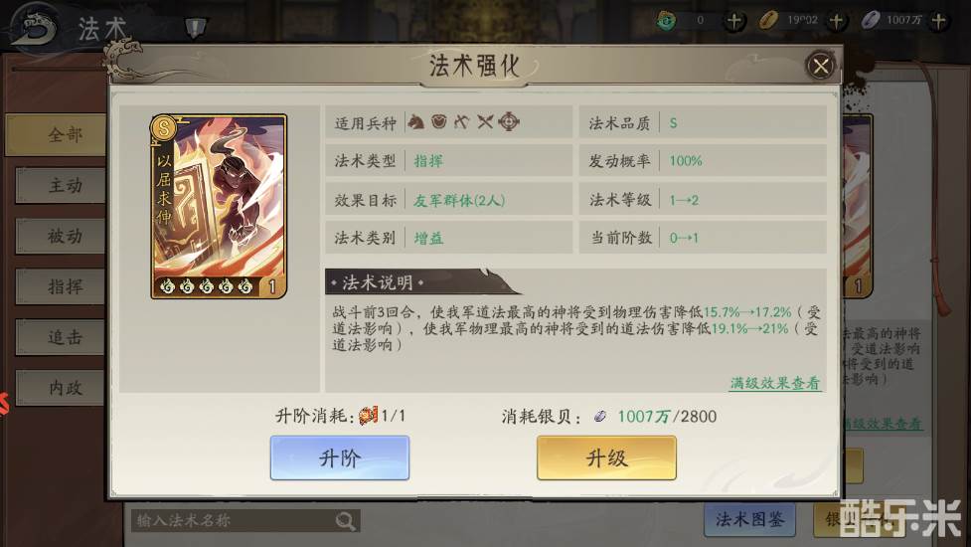Click the blue 升阶 button
Viewport: 971px width, 547px height.
(x=339, y=457)
